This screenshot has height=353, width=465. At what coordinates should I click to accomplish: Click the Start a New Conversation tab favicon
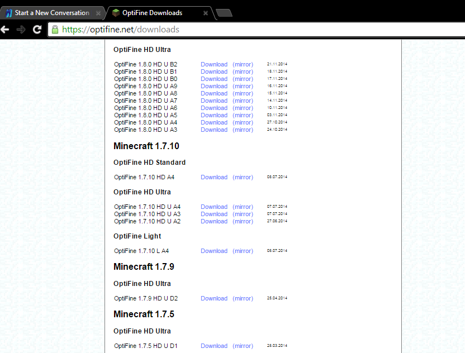[x=9, y=13]
